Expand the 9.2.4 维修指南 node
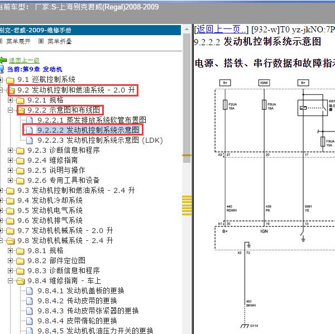Viewport: 335px width, 334px height. [x=10, y=160]
